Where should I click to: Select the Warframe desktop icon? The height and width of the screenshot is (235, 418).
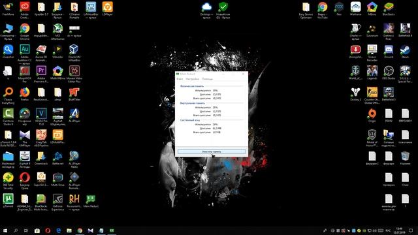point(355,8)
